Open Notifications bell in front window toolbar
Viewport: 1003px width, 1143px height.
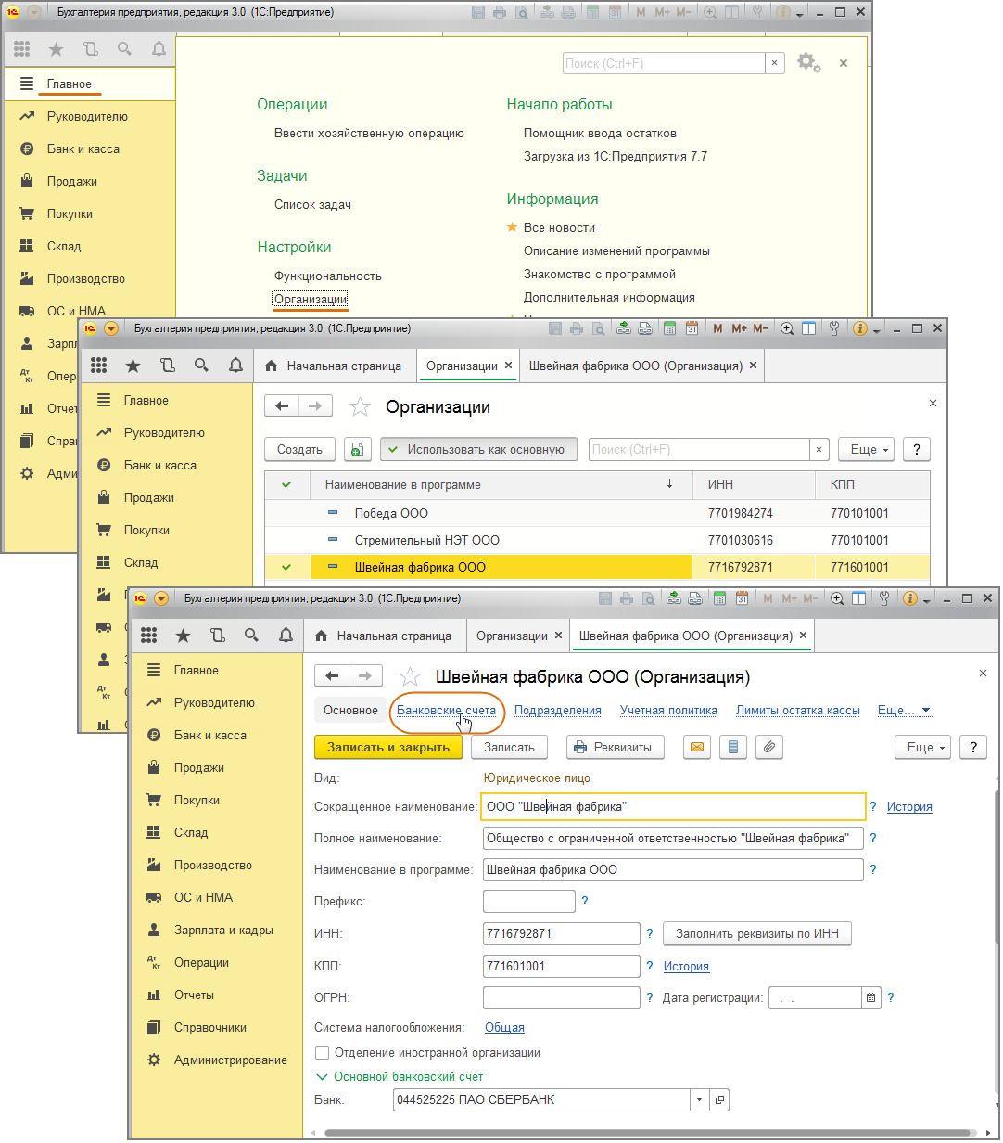tap(286, 636)
